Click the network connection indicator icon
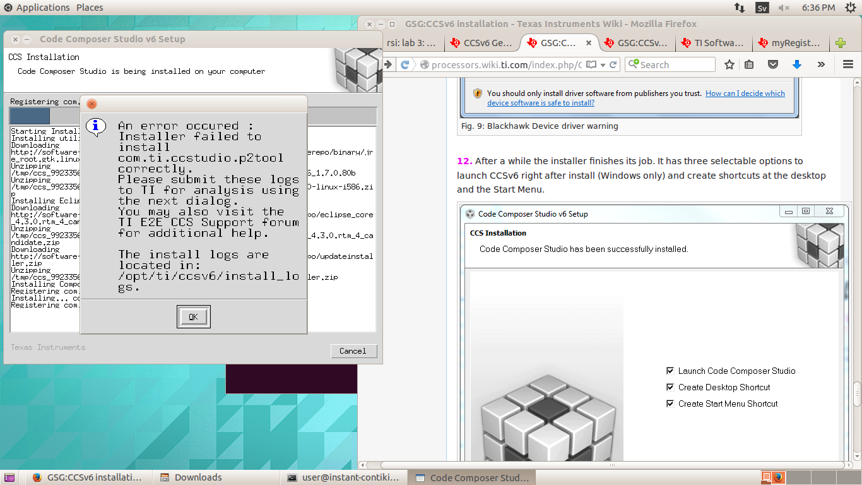 click(739, 8)
